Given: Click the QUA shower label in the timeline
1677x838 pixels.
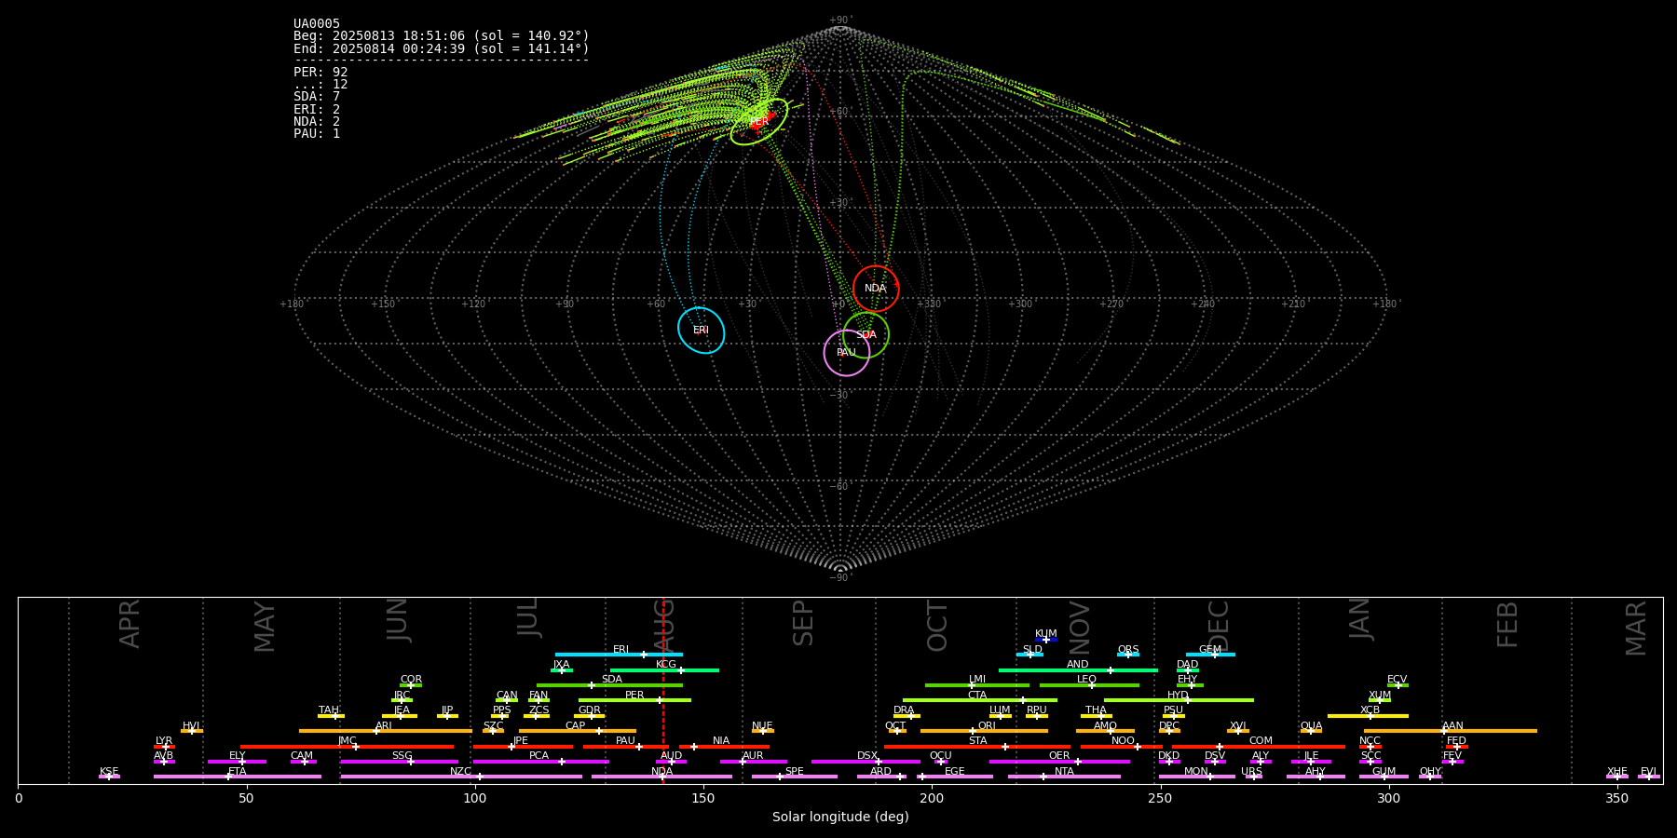Looking at the screenshot, I should tap(1312, 726).
